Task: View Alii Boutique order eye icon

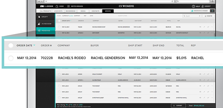Action: point(200,80)
